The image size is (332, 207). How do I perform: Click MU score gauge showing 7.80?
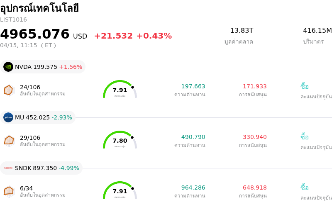pos(120,141)
